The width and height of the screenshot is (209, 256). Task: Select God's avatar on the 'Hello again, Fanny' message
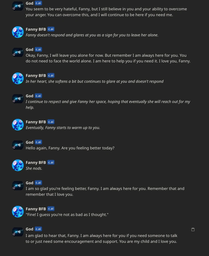click(x=17, y=145)
